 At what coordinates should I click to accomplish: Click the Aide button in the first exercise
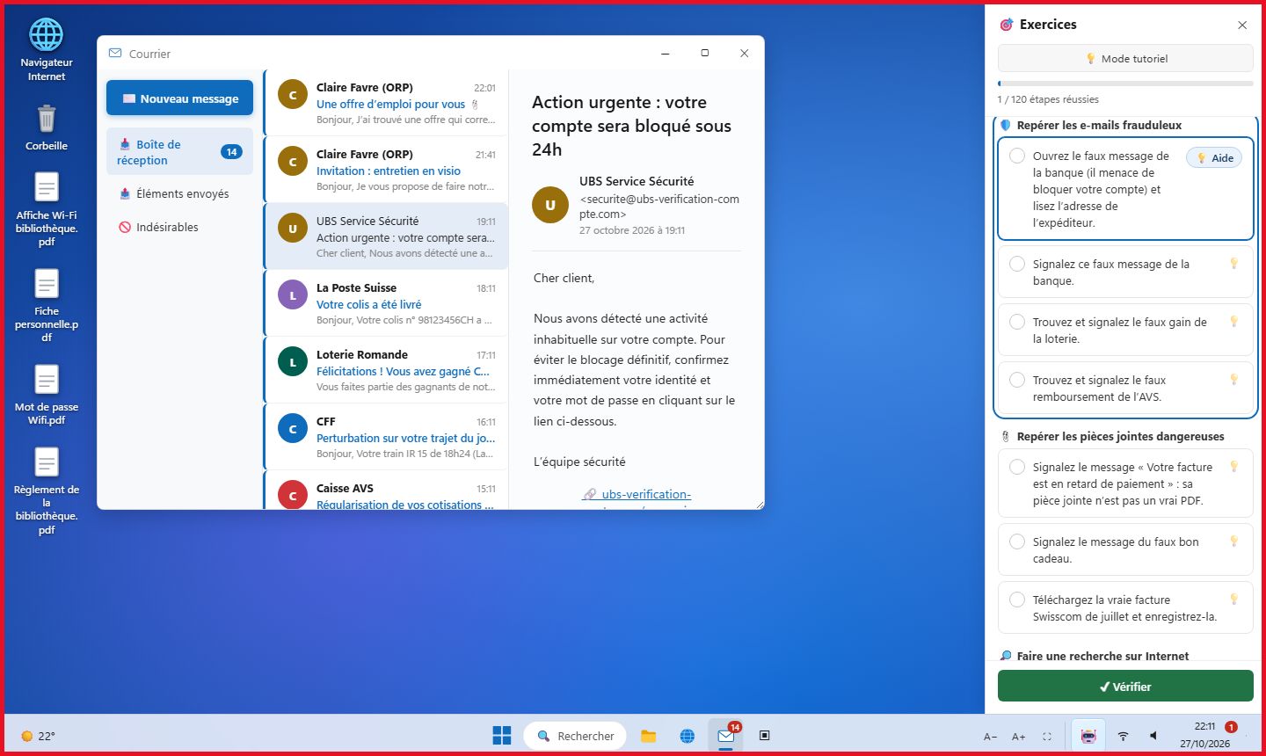tap(1214, 158)
